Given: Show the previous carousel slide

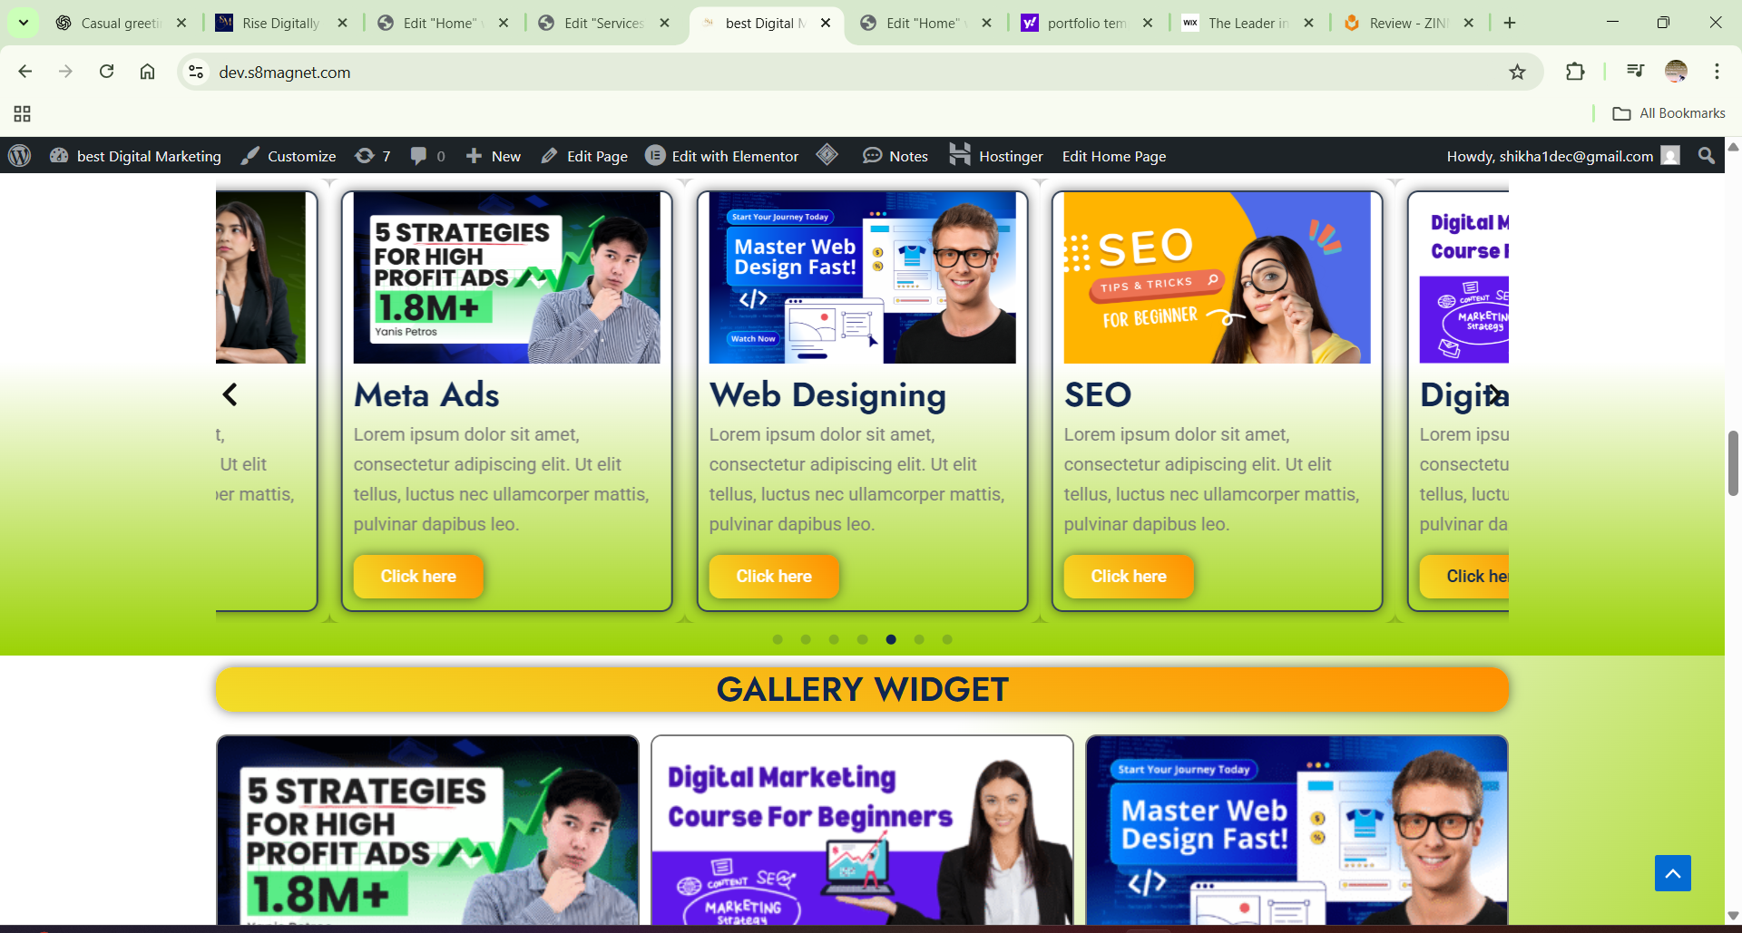Looking at the screenshot, I should point(230,394).
